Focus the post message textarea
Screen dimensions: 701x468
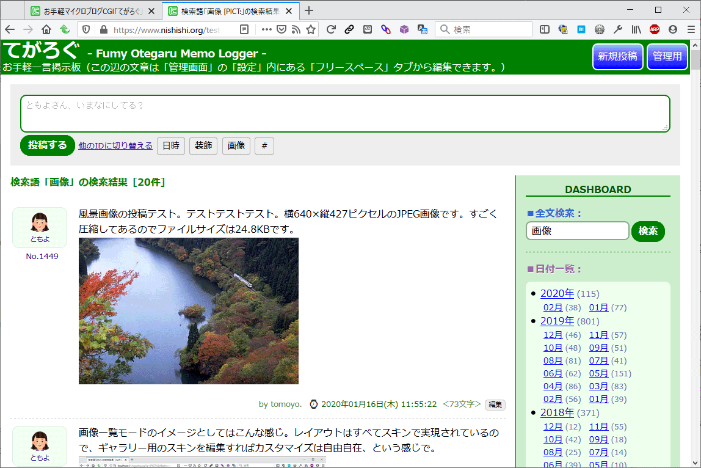345,114
